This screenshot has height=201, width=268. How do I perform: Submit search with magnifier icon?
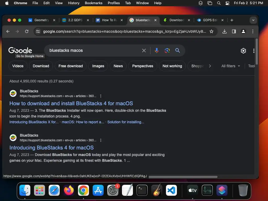pyautogui.click(x=178, y=51)
